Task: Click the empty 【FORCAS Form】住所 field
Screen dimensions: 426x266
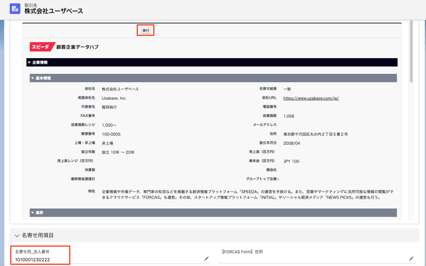Action: point(310,259)
